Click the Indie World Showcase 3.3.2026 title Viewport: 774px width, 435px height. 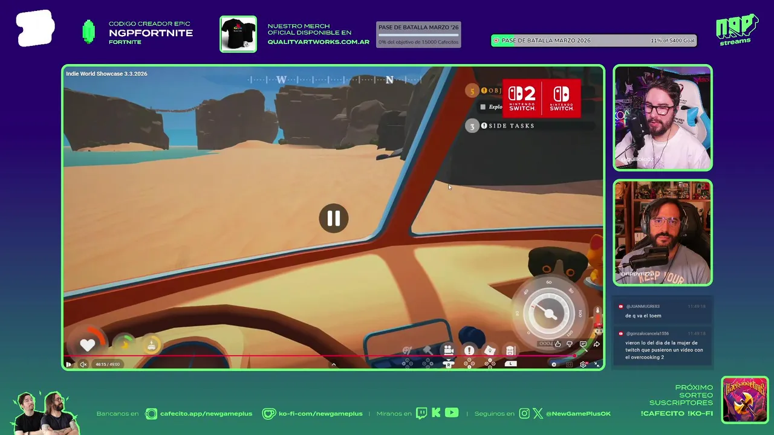point(106,74)
